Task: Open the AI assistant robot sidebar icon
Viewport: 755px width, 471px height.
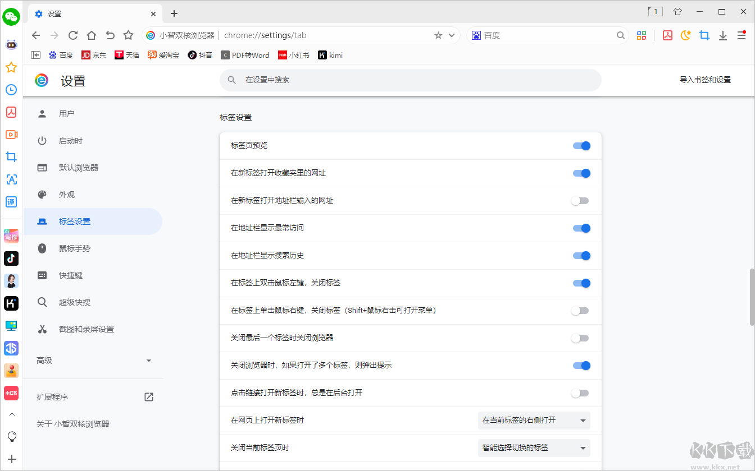Action: tap(11, 45)
